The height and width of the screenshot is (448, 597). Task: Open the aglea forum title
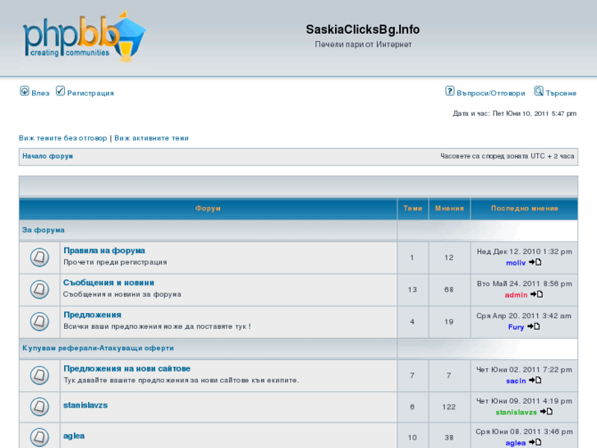tap(74, 436)
